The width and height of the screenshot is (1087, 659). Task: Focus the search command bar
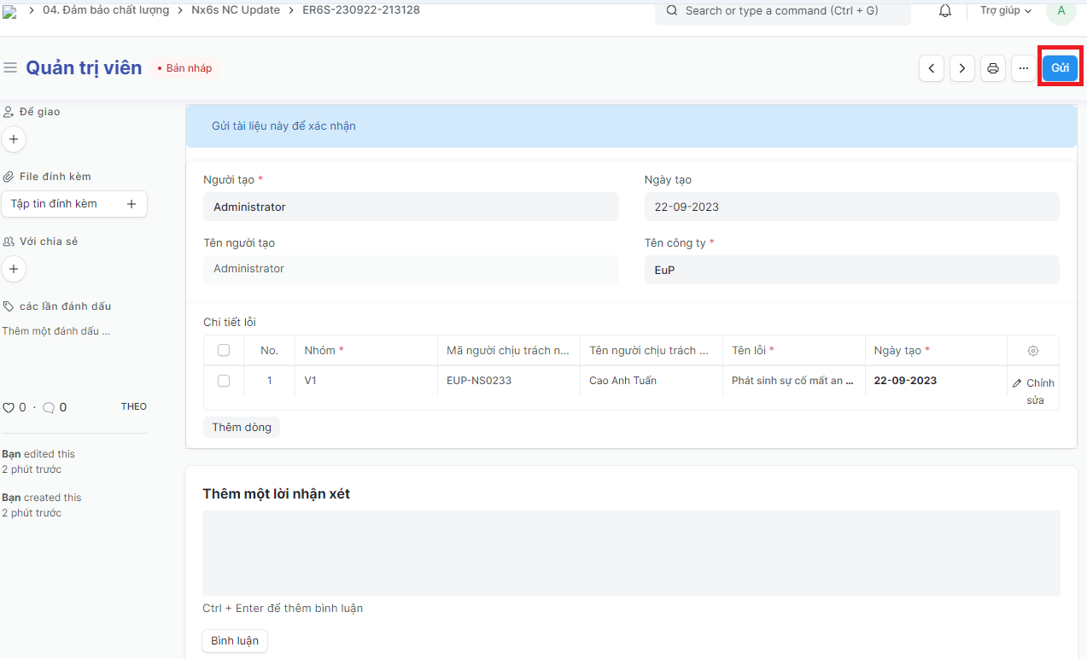[782, 11]
